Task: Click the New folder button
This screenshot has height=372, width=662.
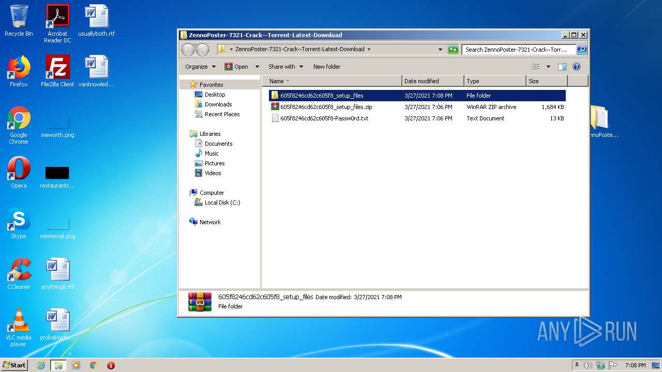Action: [327, 67]
